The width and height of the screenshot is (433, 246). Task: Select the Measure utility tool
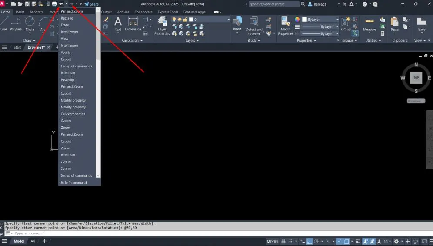tap(370, 24)
